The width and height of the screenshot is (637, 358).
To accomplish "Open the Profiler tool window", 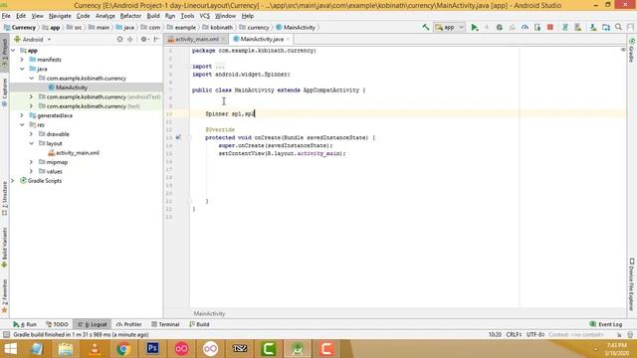I will tap(128, 324).
